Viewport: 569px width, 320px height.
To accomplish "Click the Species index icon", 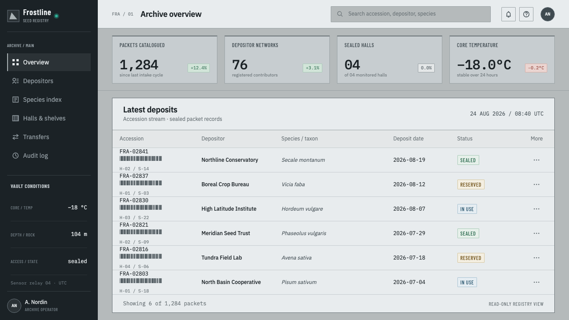I will pos(16,100).
